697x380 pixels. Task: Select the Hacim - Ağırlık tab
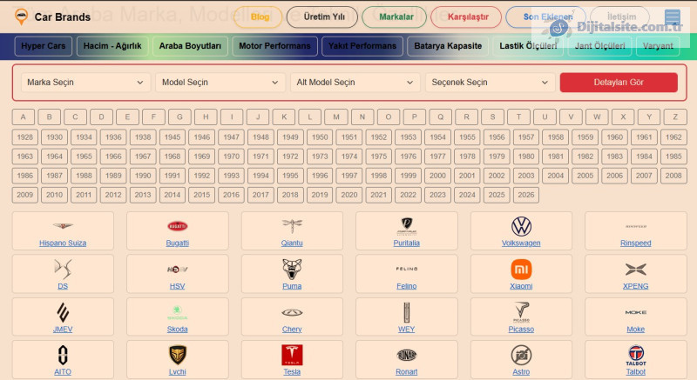[112, 46]
